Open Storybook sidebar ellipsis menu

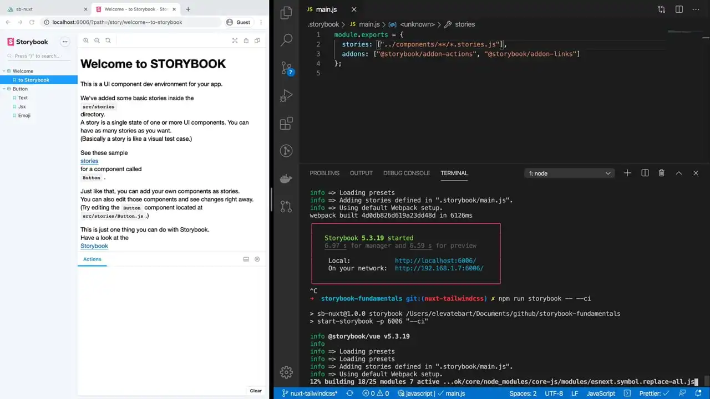pos(65,42)
